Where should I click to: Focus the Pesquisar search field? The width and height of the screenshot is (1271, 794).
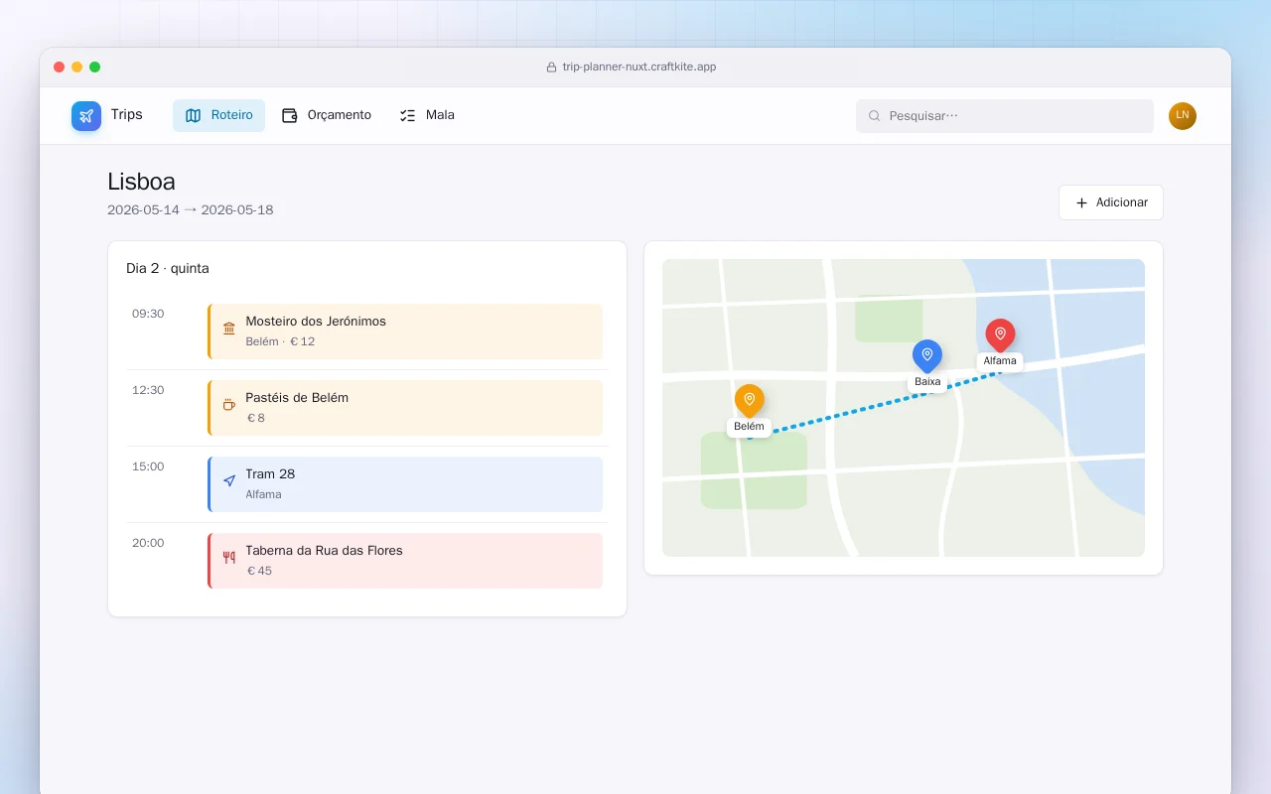point(1005,116)
